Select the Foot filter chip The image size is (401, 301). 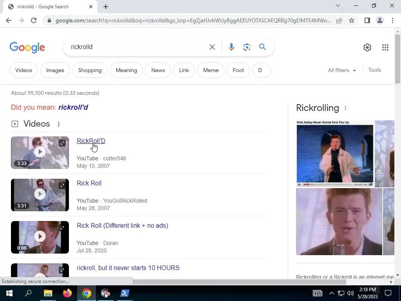(x=238, y=70)
